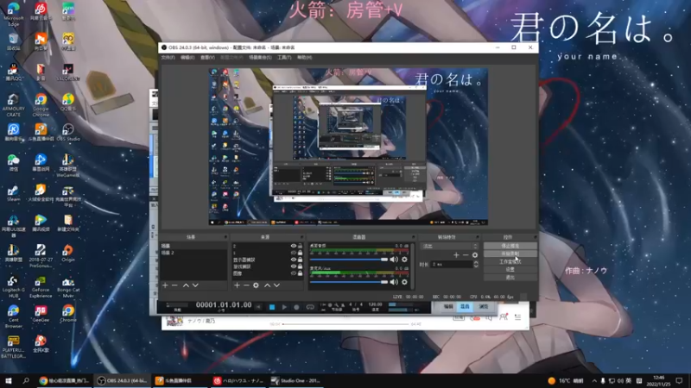Move the selected scene down
This screenshot has width=691, height=388.
(195, 285)
